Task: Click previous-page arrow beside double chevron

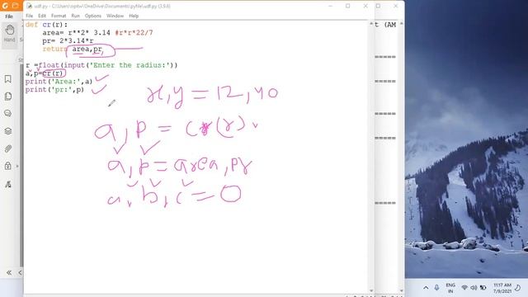Action: (x=20, y=272)
